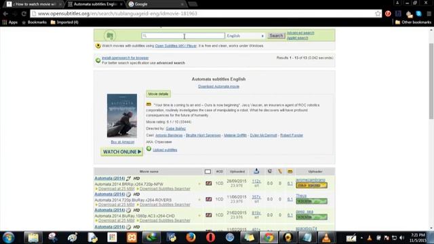This screenshot has height=244, width=434.
Task: Open the Apps bookmarks shortcut
Action: [x=10, y=22]
